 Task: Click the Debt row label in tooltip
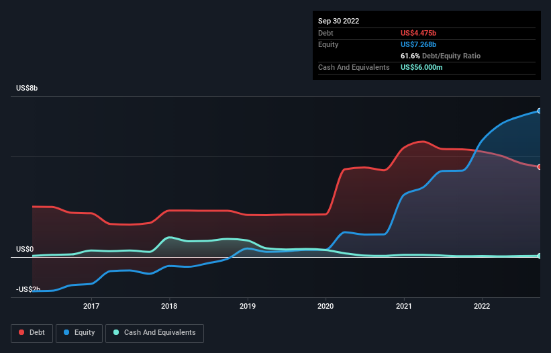coord(325,33)
